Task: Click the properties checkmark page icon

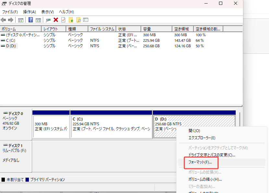Action: (63, 20)
